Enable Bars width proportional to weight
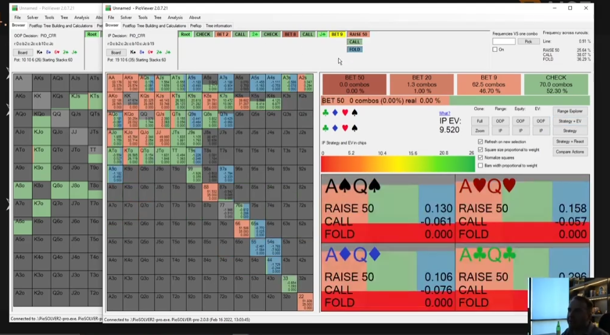This screenshot has width=610, height=335. click(x=481, y=165)
